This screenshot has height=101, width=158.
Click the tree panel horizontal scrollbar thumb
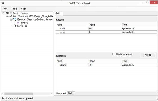coord(19,94)
